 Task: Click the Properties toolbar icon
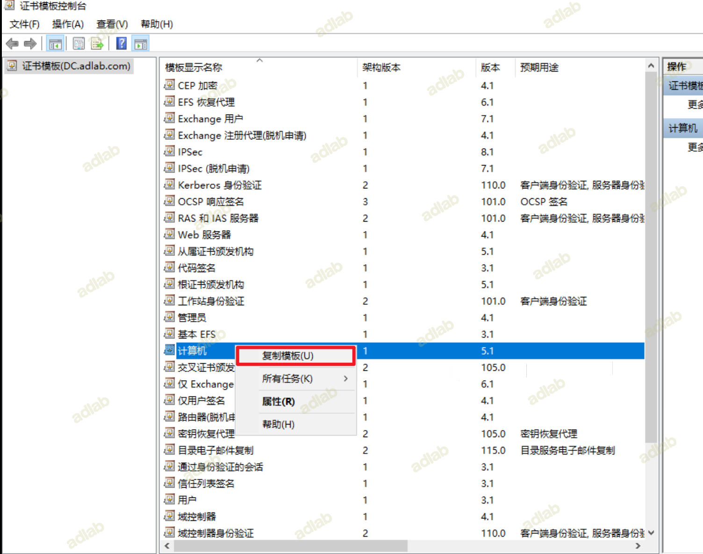click(79, 44)
